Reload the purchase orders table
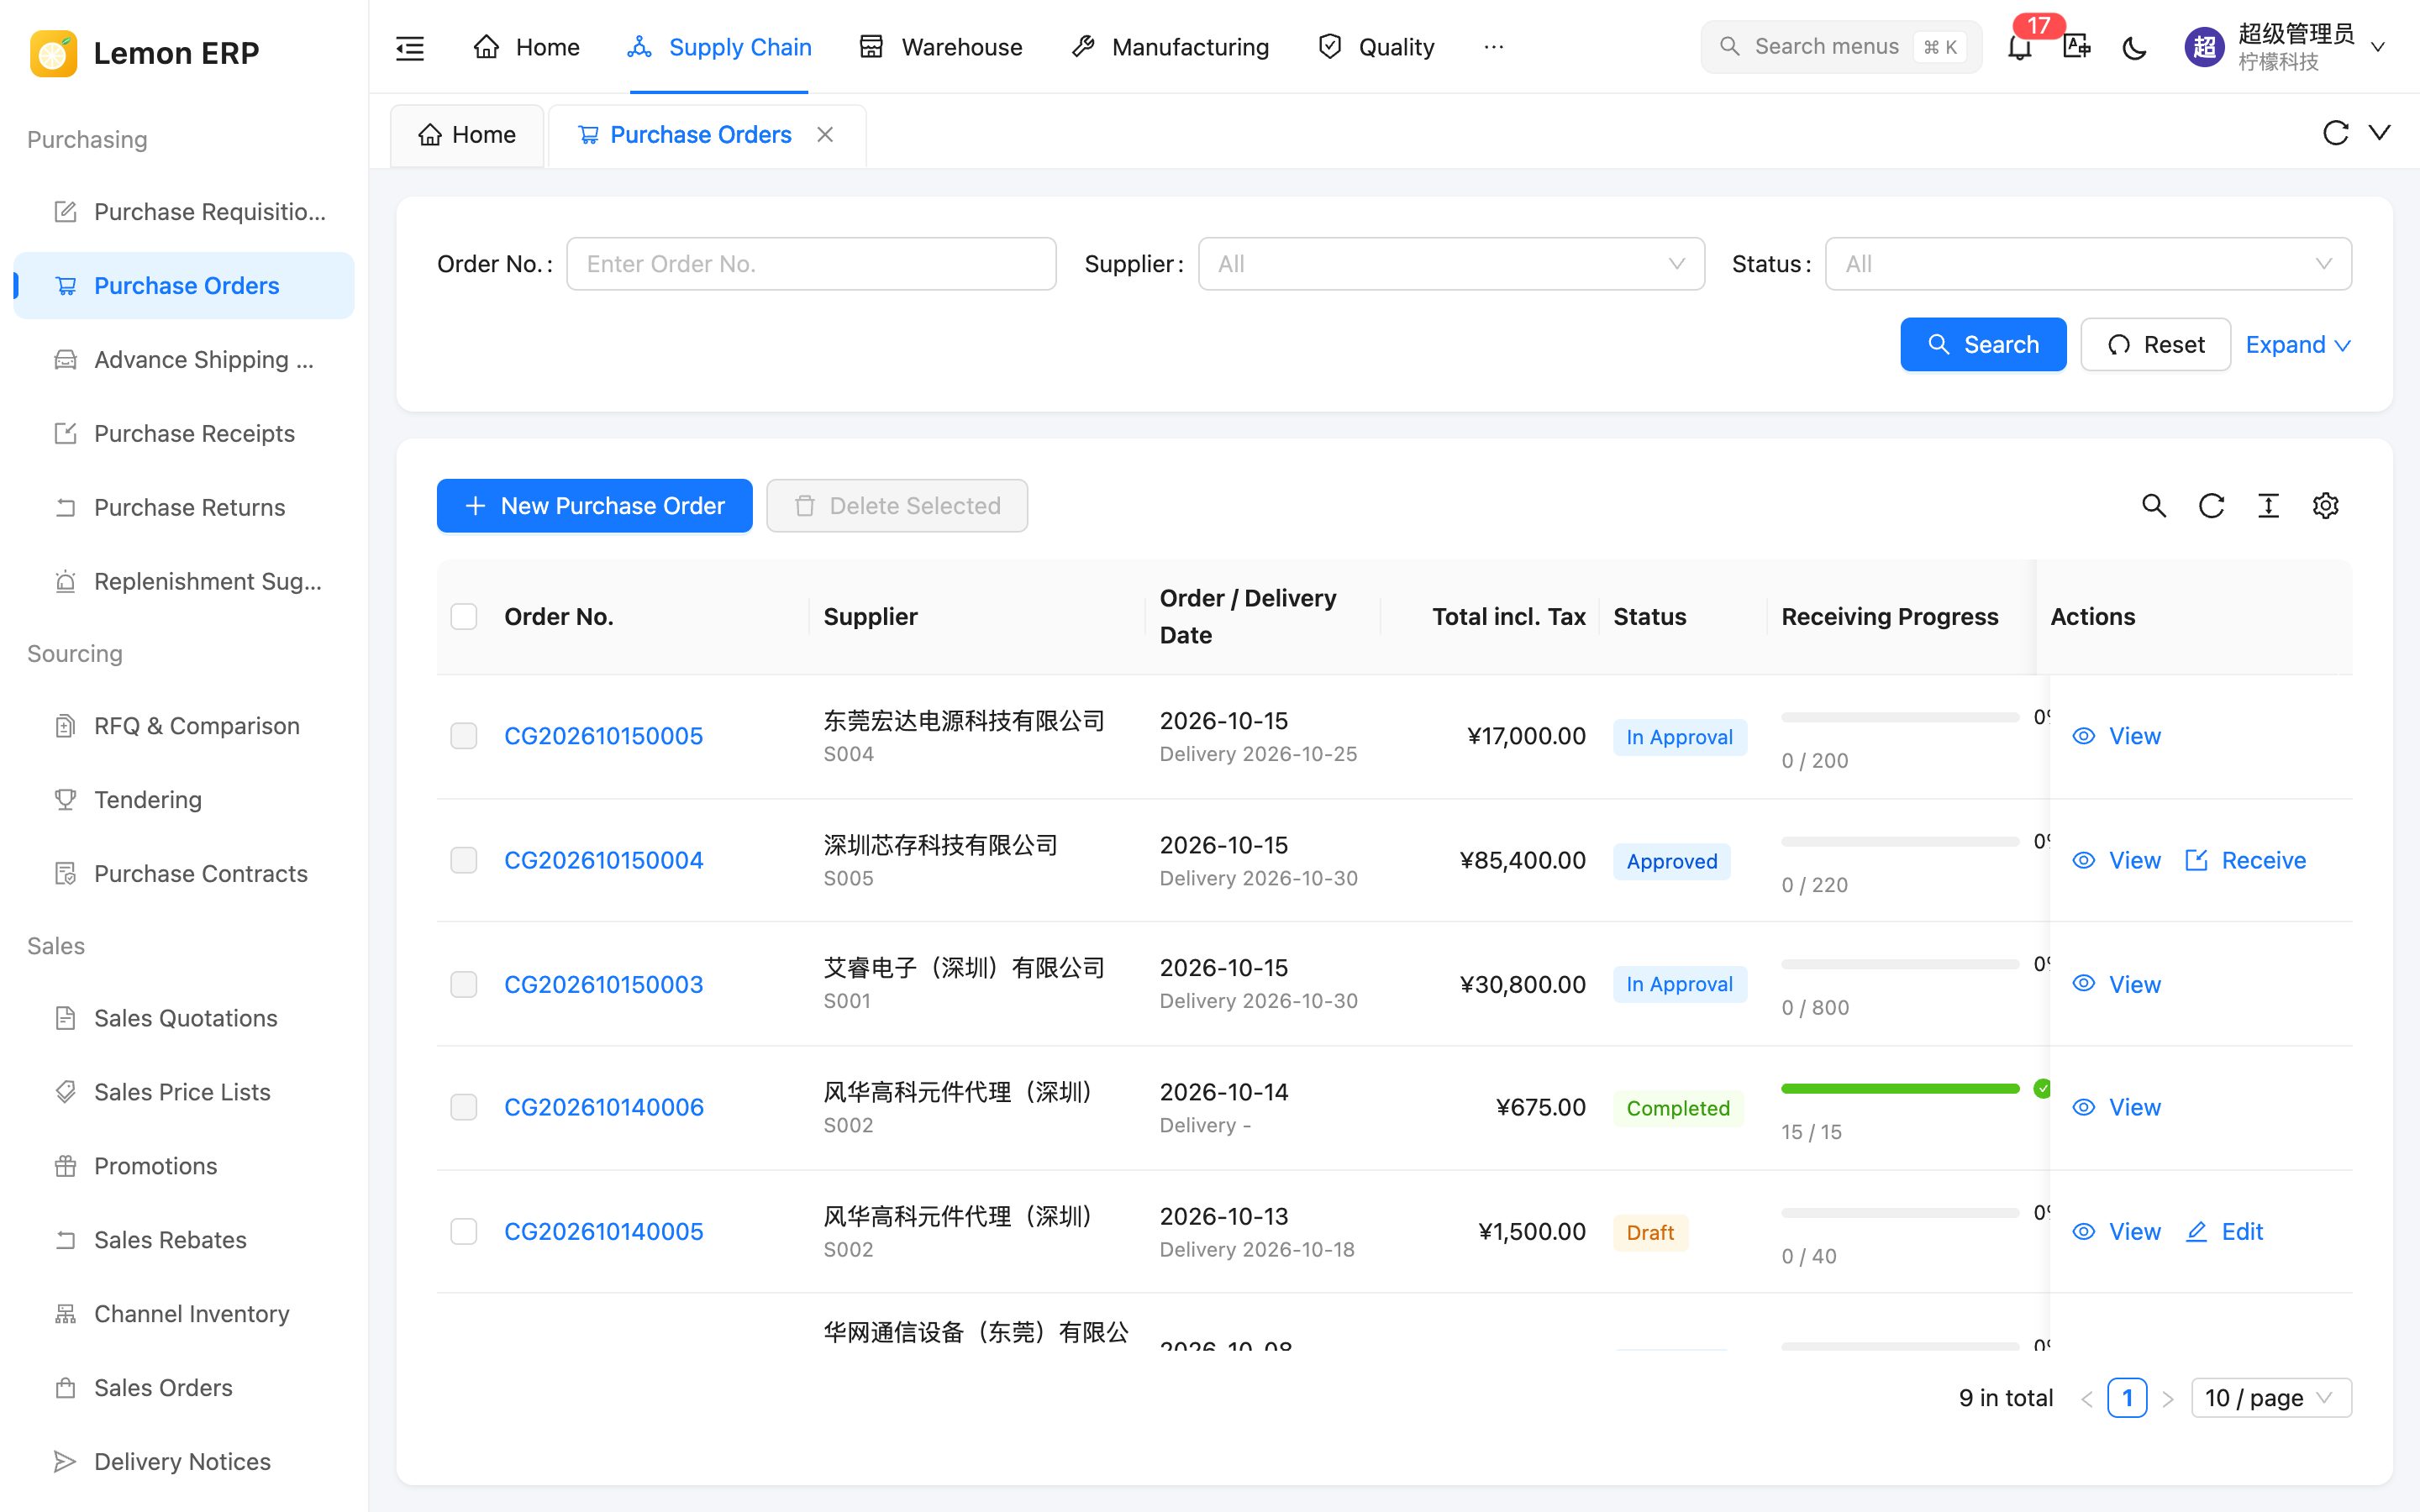2420x1512 pixels. pos(2211,506)
